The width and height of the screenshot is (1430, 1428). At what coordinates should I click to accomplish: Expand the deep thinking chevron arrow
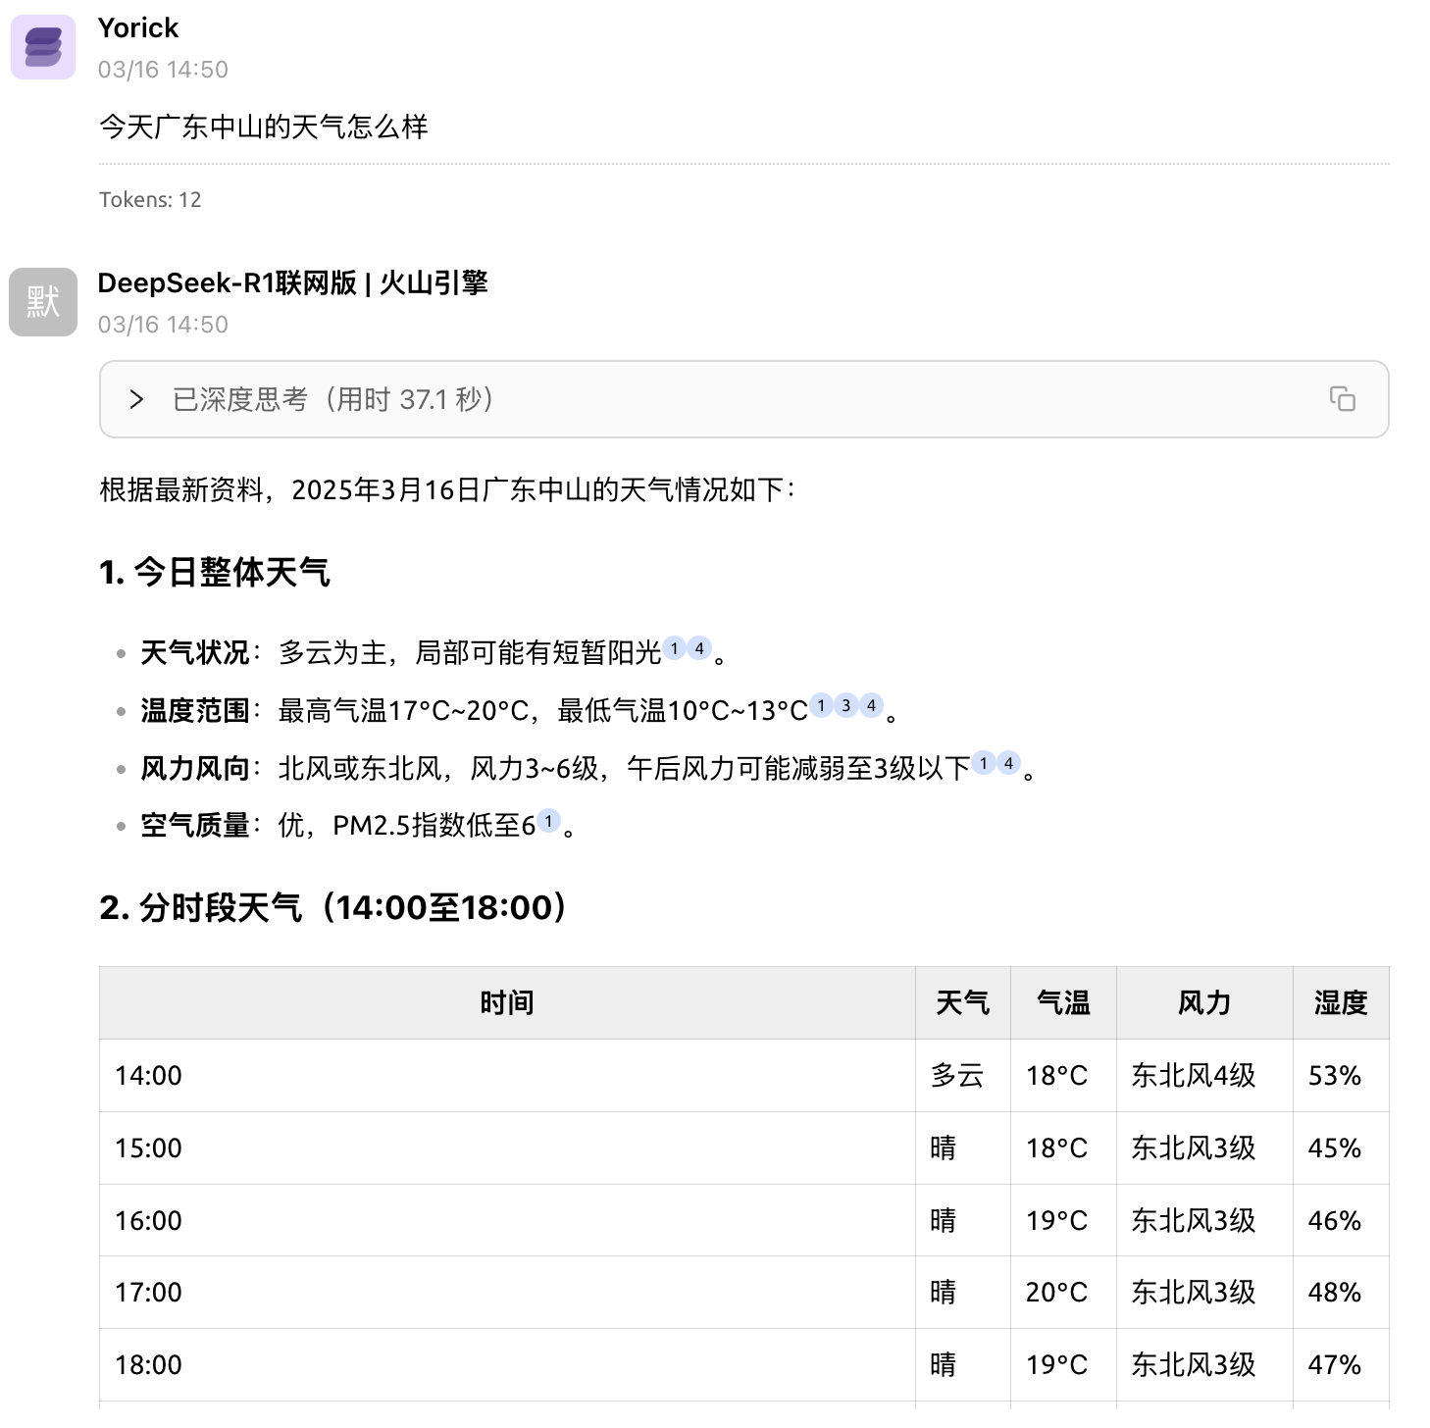click(x=136, y=399)
